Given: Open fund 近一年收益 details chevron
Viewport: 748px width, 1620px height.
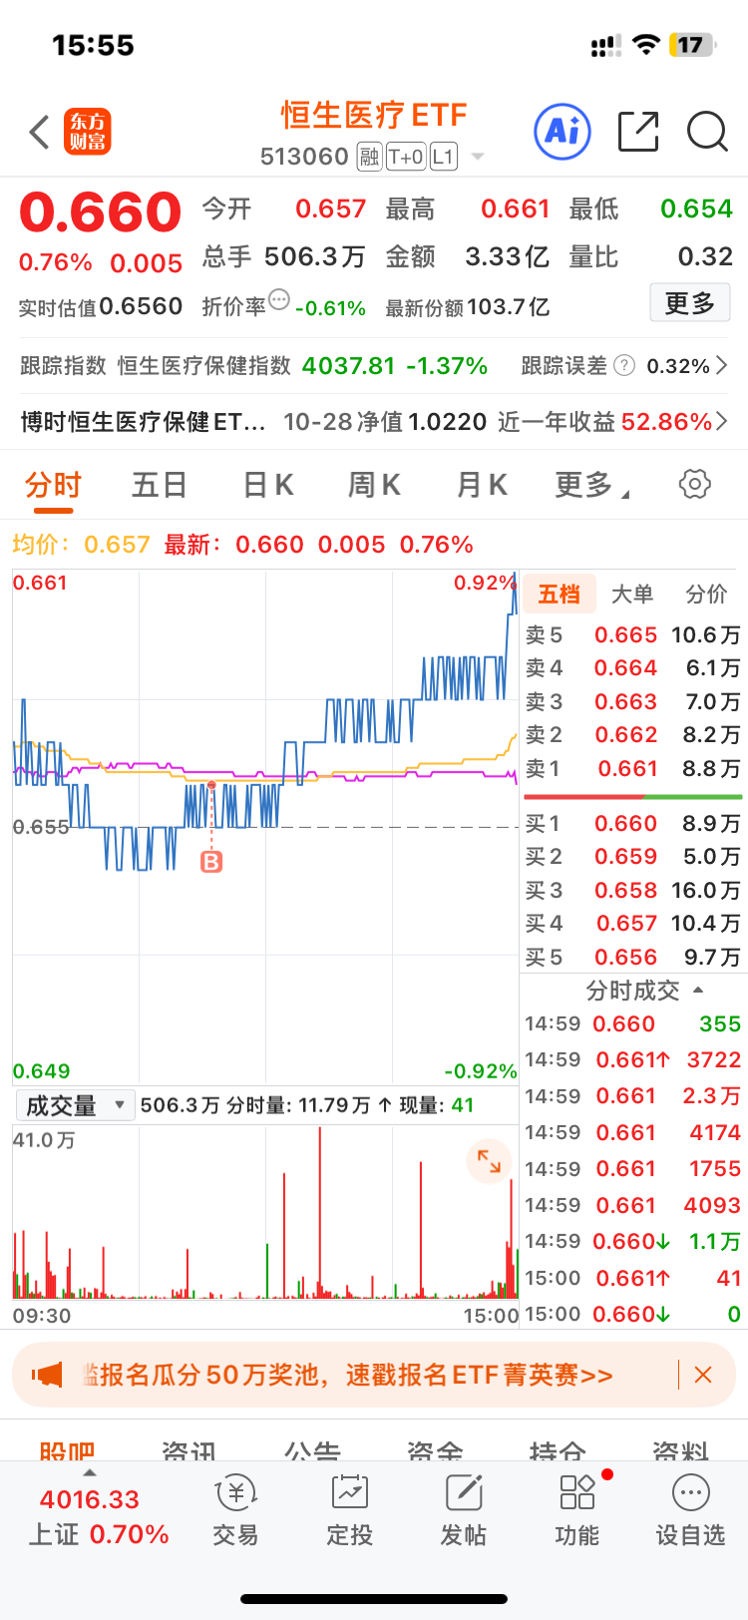Looking at the screenshot, I should (722, 422).
